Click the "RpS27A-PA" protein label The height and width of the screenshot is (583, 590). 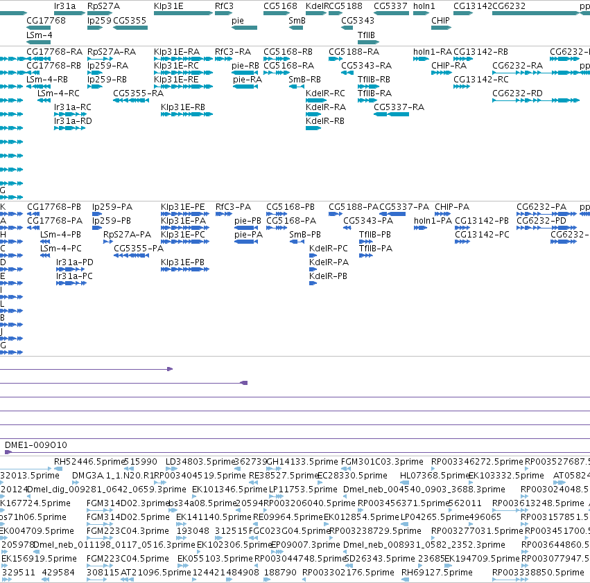pyautogui.click(x=127, y=235)
